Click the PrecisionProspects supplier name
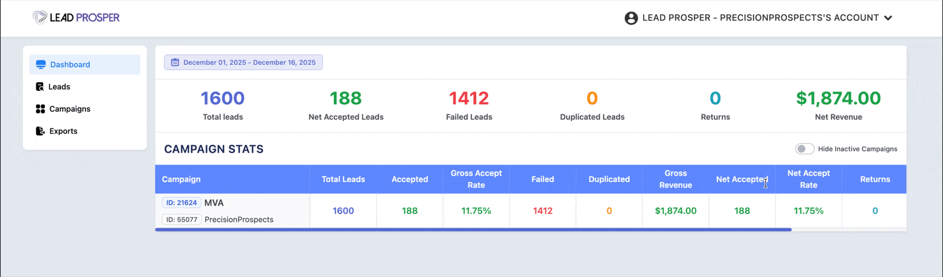This screenshot has width=943, height=277. (239, 219)
